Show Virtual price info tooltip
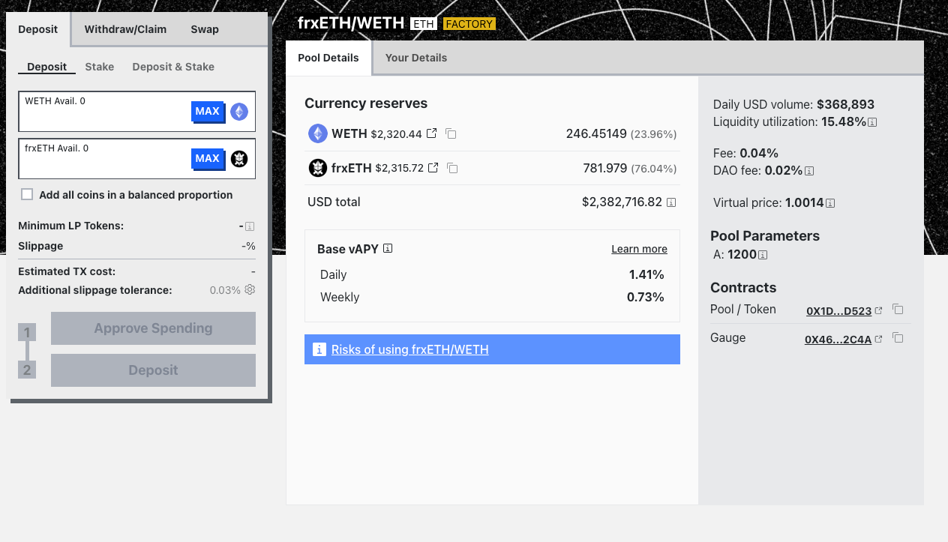The height and width of the screenshot is (542, 948). 830,203
